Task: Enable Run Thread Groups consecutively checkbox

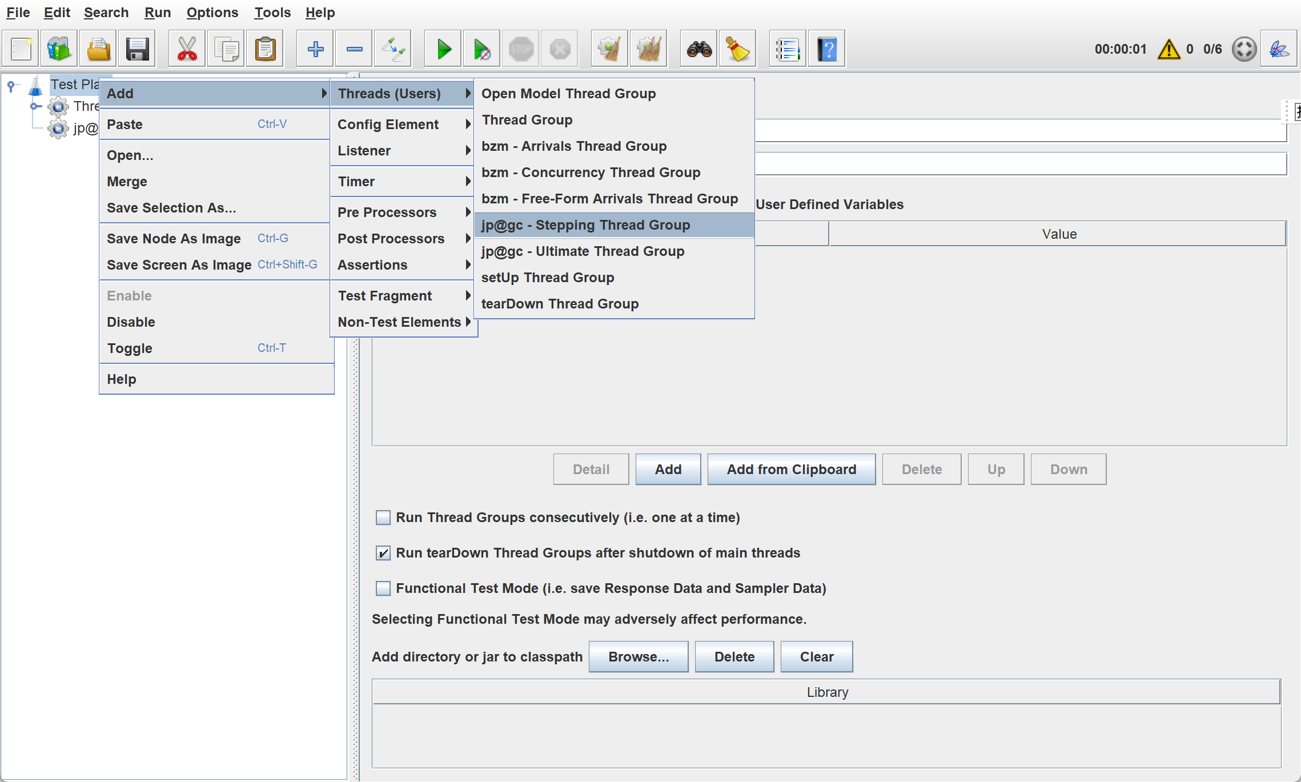Action: [x=383, y=518]
